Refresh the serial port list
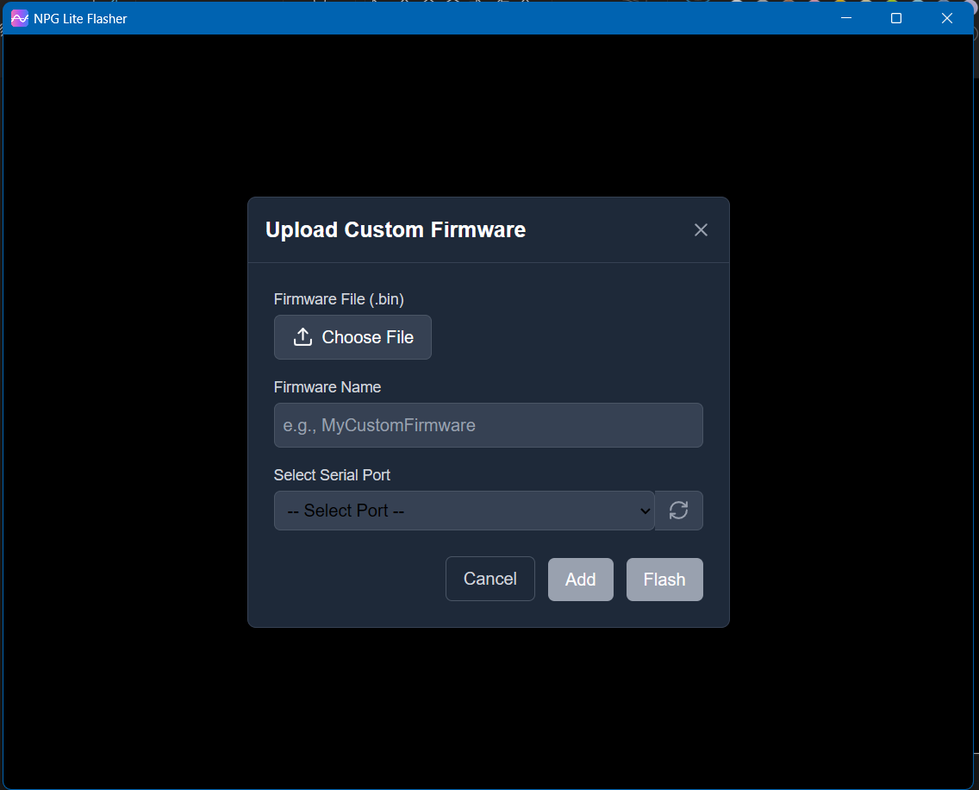979x790 pixels. tap(679, 511)
